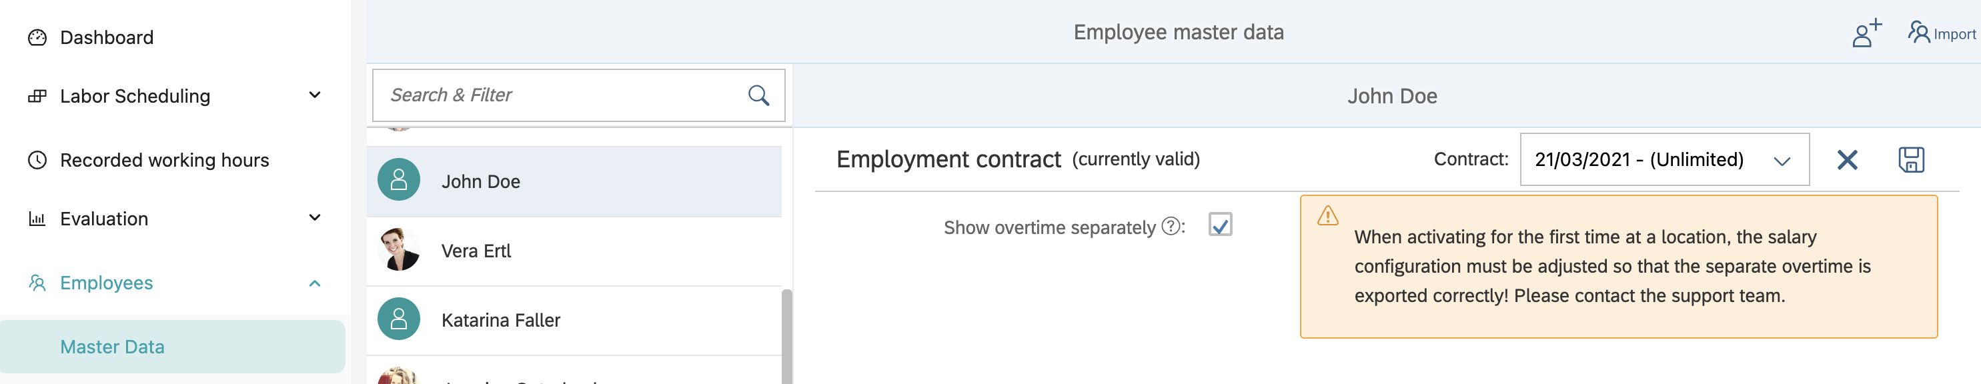
Task: Open the Employees menu item
Action: (x=106, y=283)
